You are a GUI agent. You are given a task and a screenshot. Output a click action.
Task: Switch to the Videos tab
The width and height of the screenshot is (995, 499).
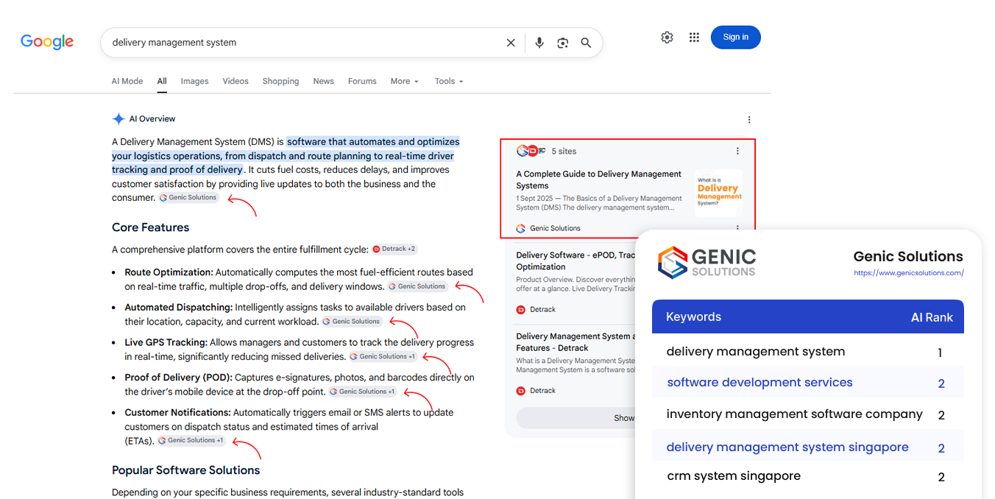(x=236, y=81)
